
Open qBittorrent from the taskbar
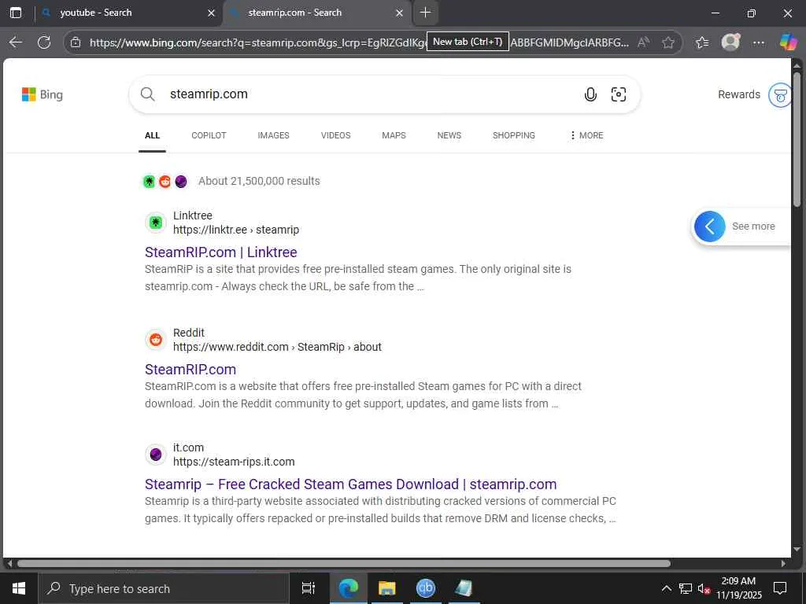click(x=425, y=588)
